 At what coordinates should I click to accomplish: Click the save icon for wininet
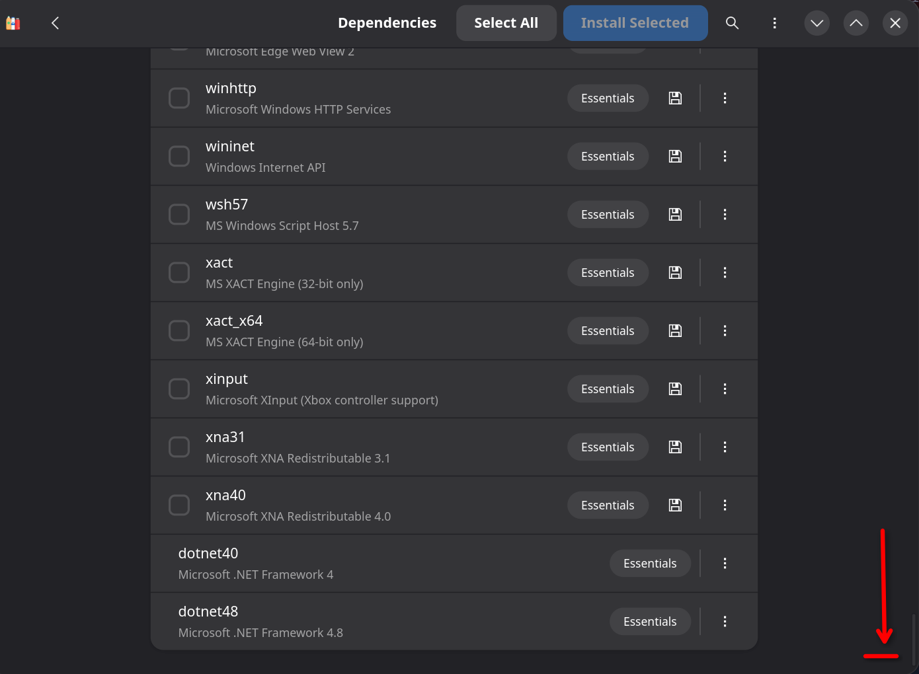point(675,157)
